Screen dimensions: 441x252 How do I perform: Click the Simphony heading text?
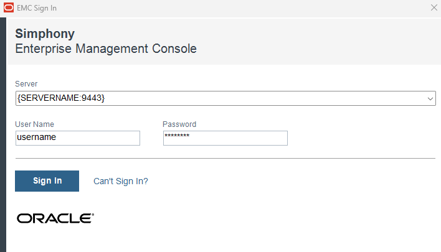(x=45, y=34)
